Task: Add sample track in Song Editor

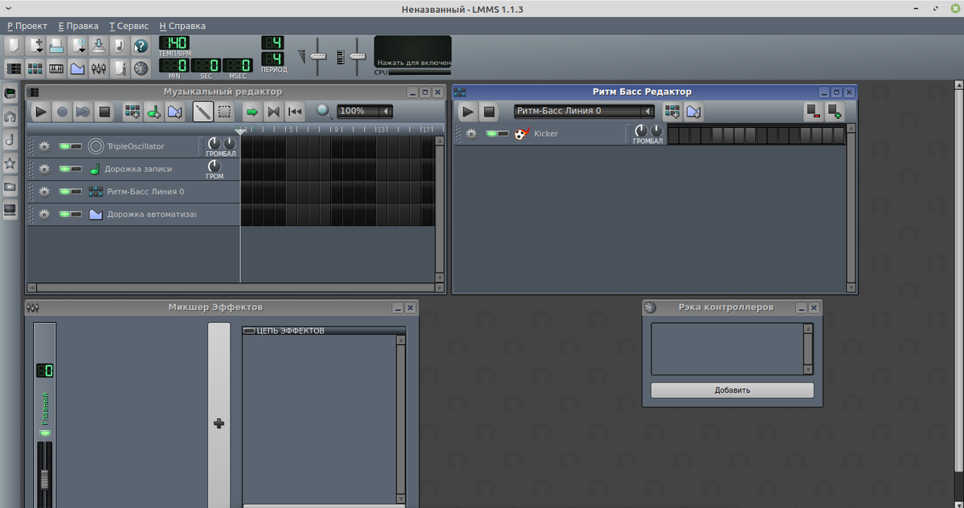Action: coord(153,112)
